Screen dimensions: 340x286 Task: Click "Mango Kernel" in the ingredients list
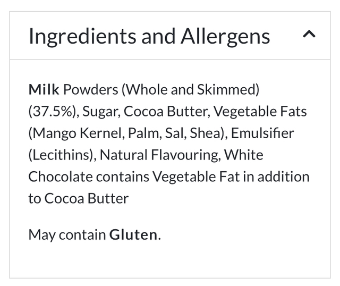tap(78, 133)
